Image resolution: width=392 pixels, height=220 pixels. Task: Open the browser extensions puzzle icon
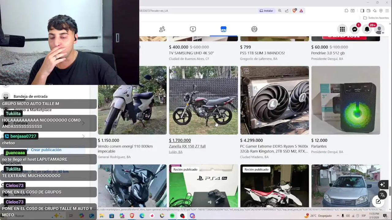346,11
